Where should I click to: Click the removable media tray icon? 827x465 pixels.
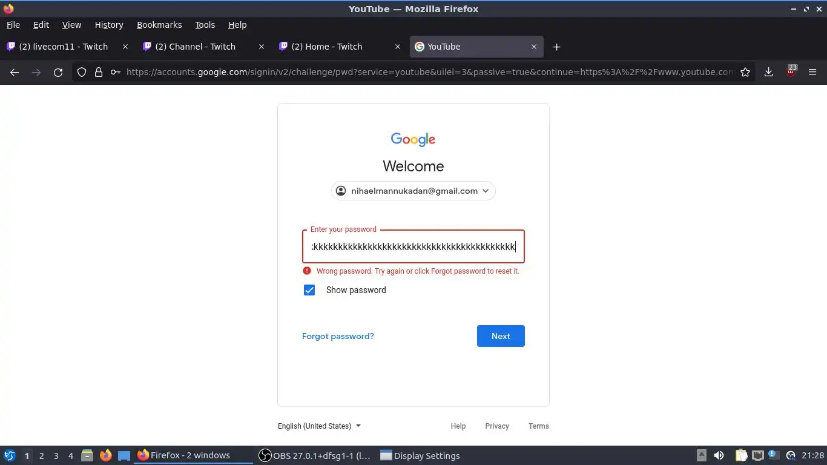(702, 455)
